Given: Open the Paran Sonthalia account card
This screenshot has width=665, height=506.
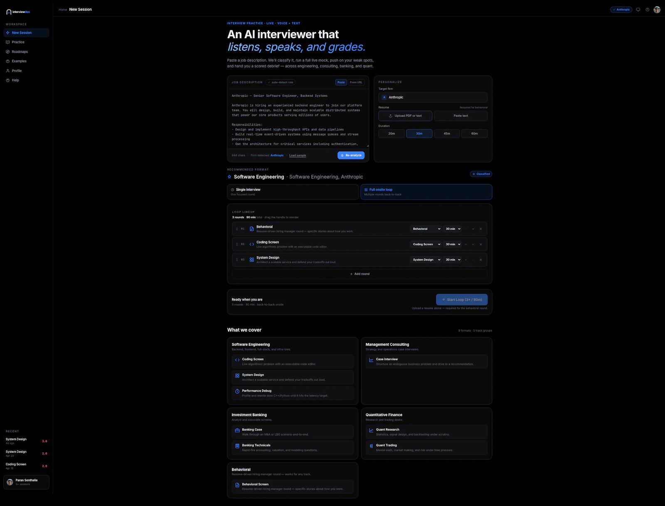Looking at the screenshot, I should click(x=26, y=482).
